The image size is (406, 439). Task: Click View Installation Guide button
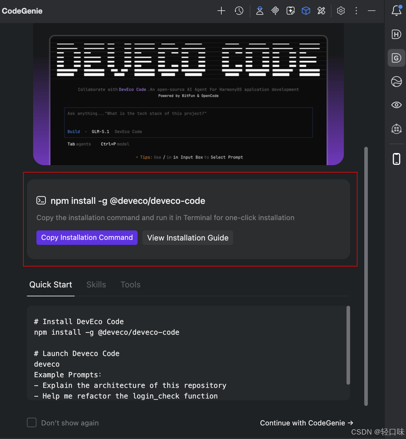(x=188, y=238)
